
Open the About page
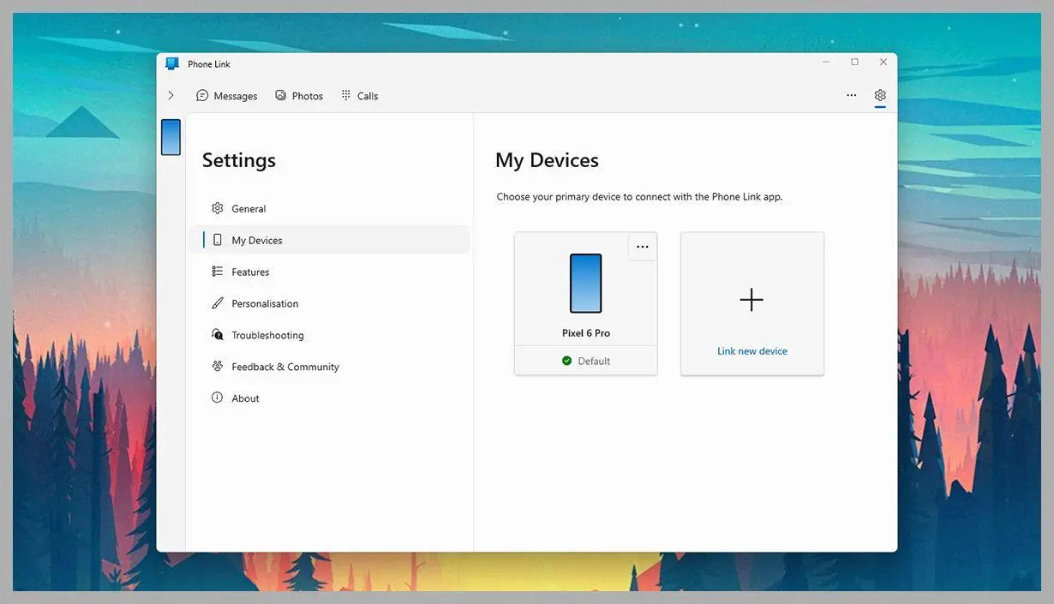click(x=329, y=398)
